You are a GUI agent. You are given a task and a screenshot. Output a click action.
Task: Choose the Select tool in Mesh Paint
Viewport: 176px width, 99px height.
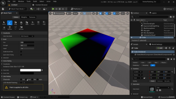(4, 23)
